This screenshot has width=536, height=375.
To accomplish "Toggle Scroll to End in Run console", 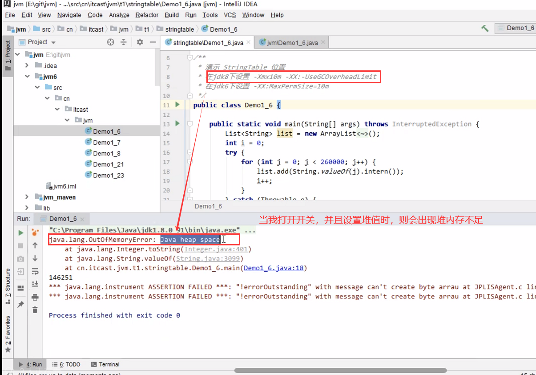I will coord(35,284).
